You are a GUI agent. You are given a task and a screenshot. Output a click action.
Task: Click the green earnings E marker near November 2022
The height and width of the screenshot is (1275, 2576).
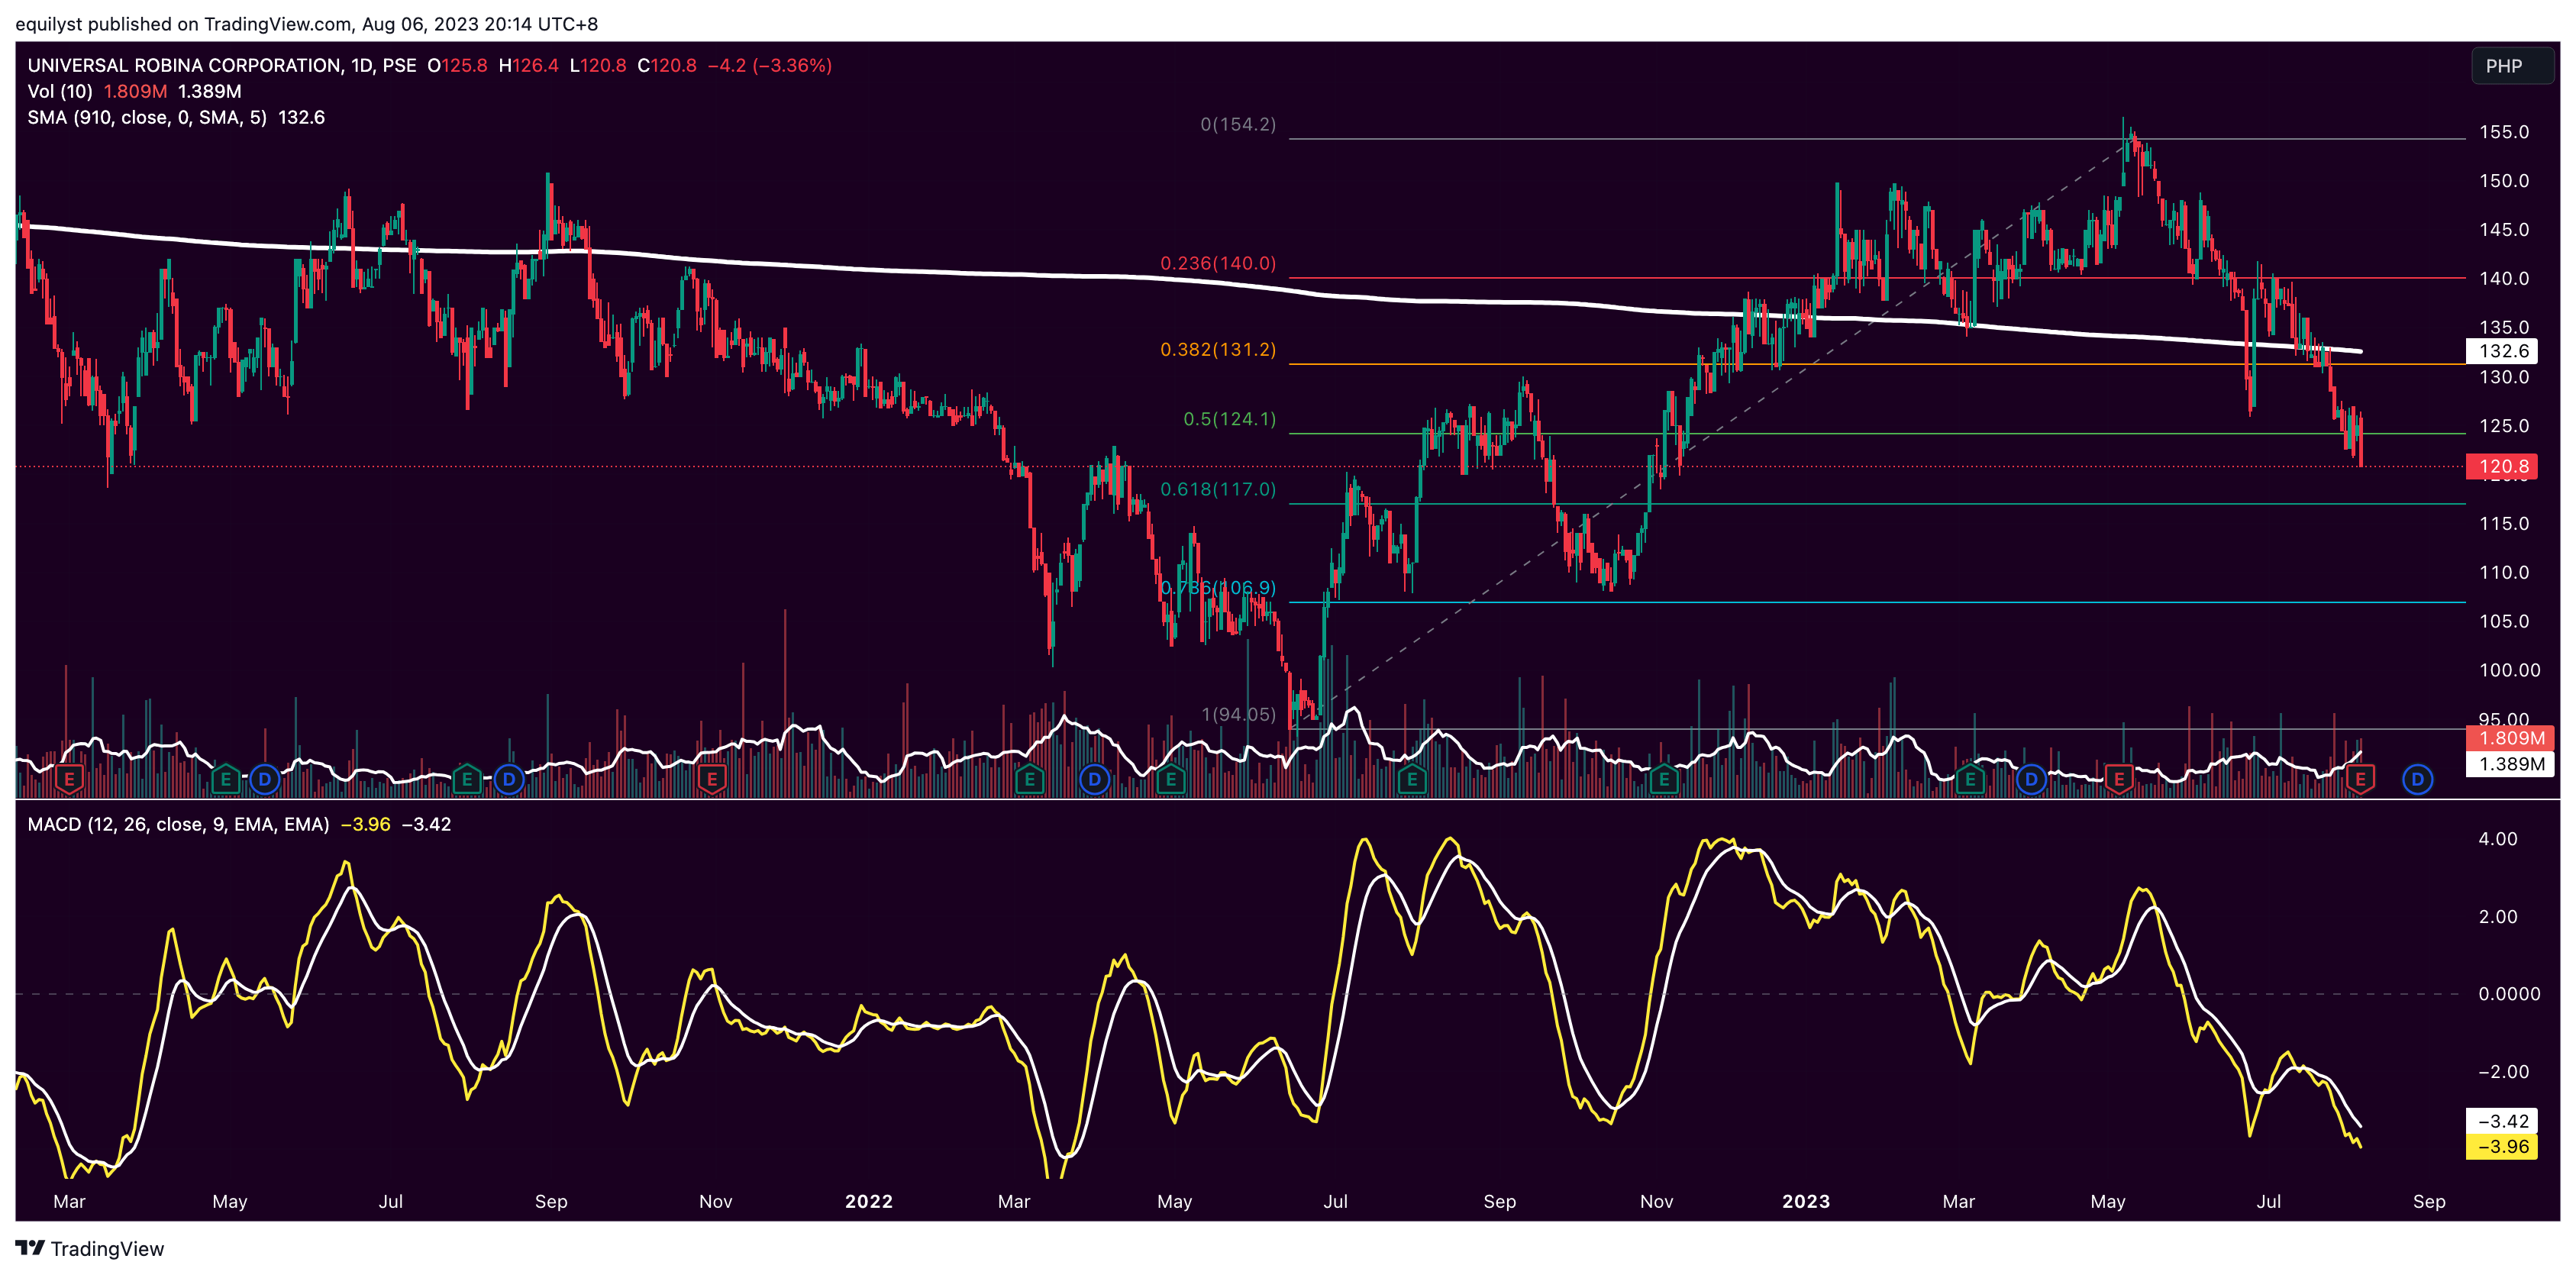(1664, 779)
